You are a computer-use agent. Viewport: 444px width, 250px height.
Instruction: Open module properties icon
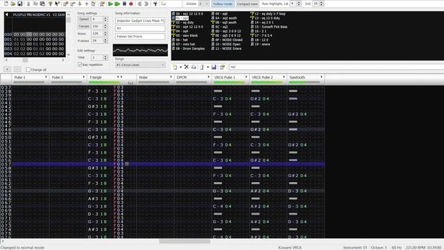(x=102, y=3)
